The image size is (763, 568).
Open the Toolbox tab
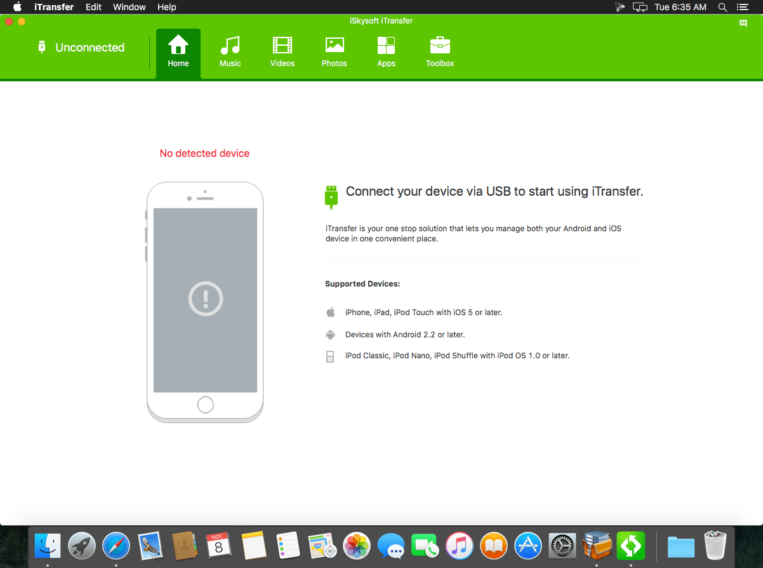tap(440, 53)
